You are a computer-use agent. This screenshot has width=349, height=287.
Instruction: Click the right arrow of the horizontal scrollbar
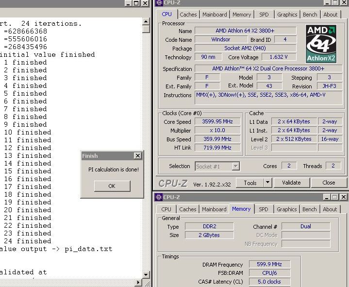click(x=139, y=282)
